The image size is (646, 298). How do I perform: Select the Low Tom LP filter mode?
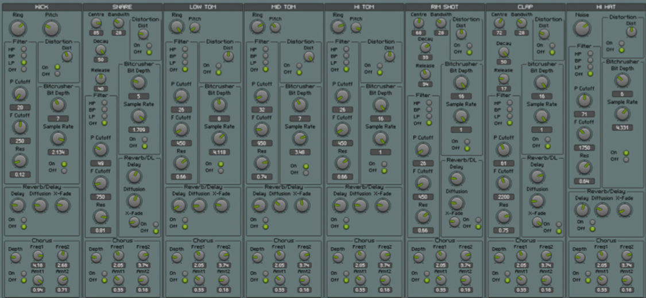(184, 62)
